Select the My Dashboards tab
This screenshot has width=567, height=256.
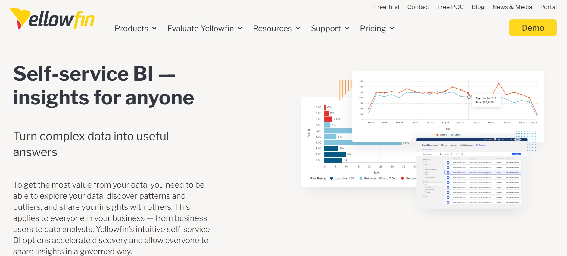(x=467, y=145)
